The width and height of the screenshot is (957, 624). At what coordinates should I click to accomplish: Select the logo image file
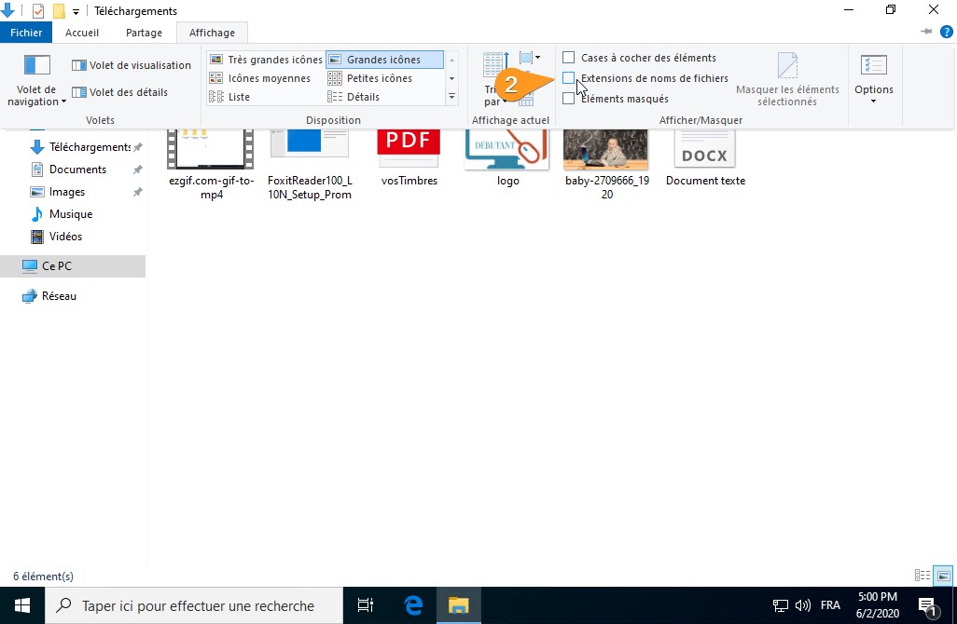tap(507, 158)
